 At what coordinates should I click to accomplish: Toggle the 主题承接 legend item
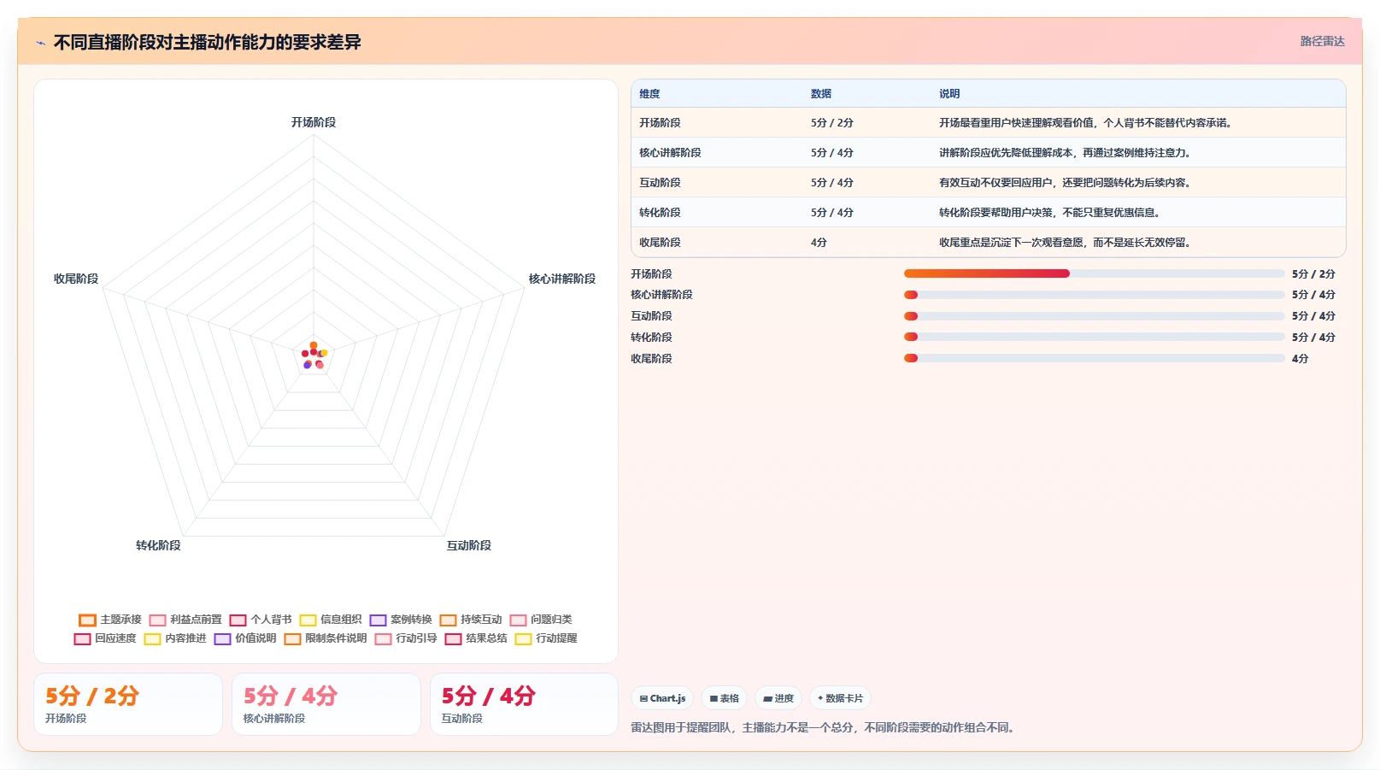click(x=110, y=620)
